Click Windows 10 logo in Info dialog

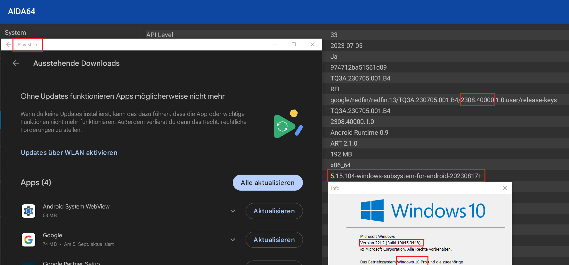(423, 211)
